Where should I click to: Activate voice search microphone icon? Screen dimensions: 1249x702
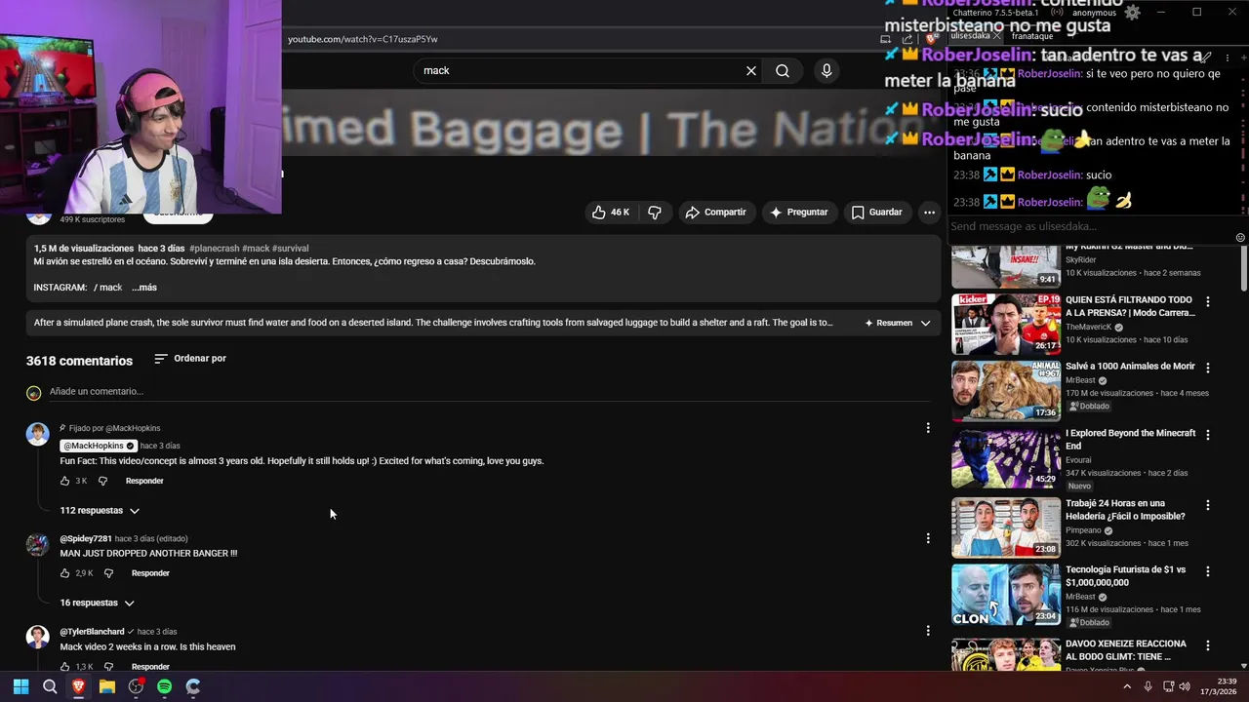click(826, 71)
